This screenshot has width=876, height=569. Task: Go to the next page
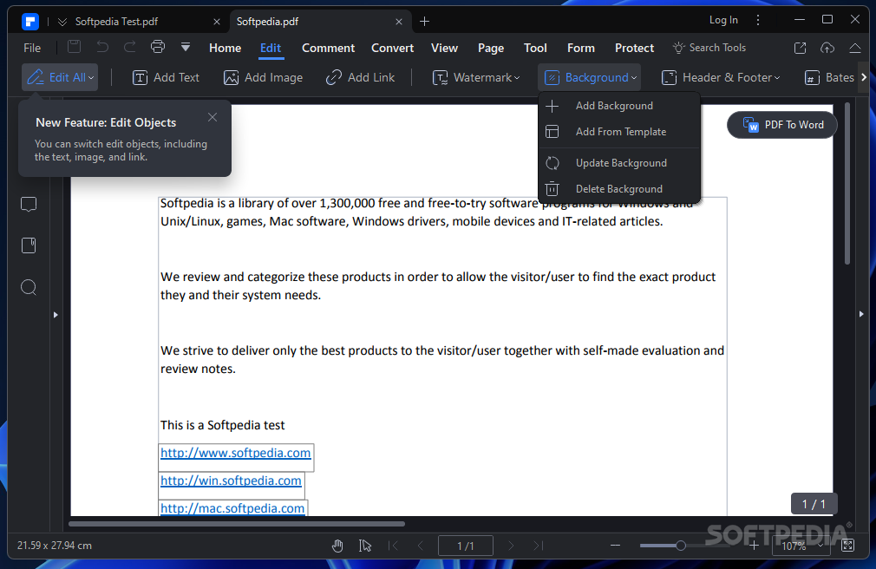click(511, 546)
